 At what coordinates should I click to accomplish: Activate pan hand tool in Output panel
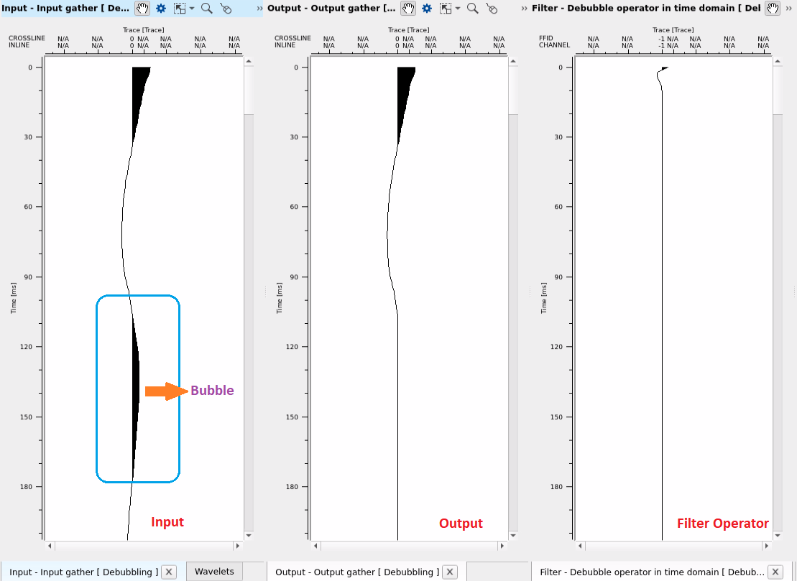(408, 9)
